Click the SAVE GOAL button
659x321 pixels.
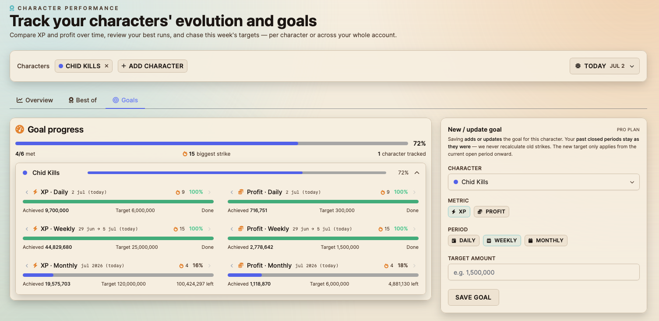[473, 297]
